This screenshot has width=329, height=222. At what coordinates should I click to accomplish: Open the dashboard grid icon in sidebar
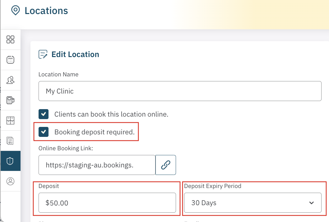pyautogui.click(x=11, y=40)
